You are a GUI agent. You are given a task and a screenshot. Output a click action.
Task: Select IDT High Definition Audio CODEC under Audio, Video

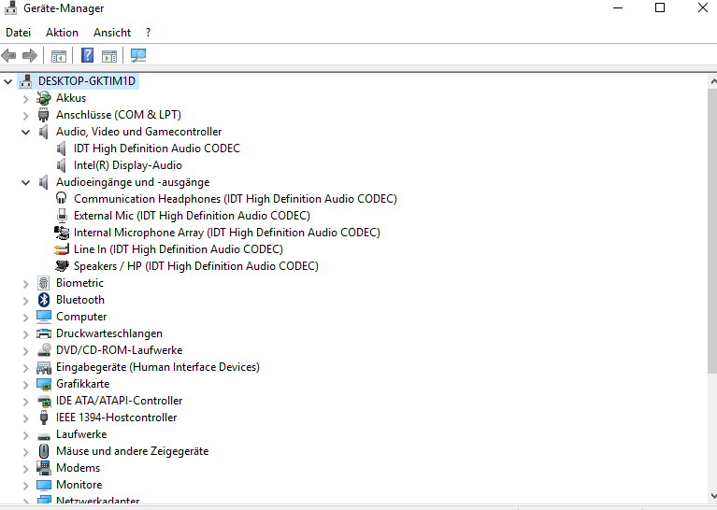157,149
